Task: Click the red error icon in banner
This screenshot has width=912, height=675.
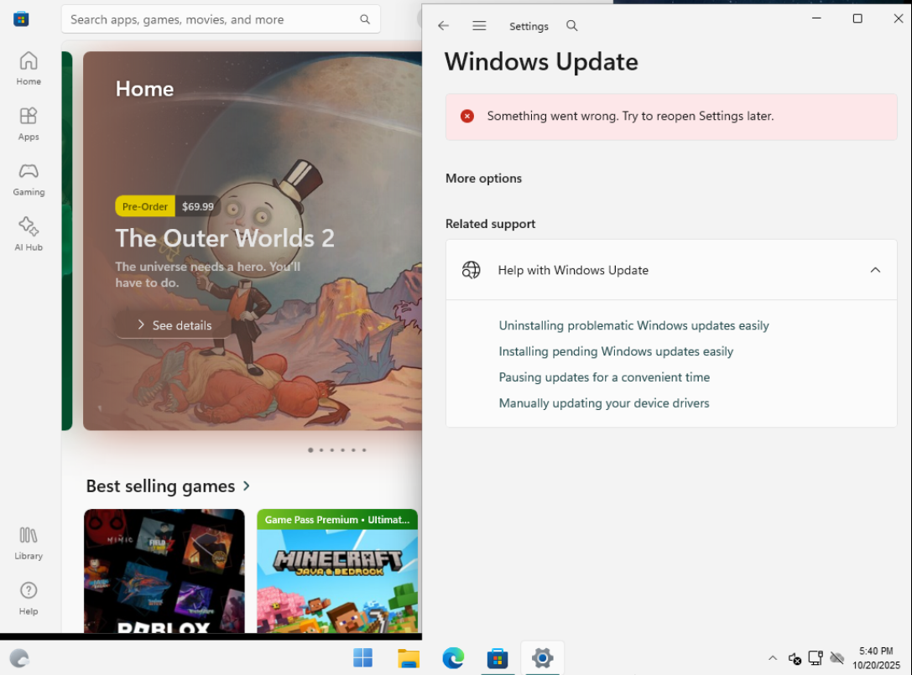Action: coord(467,117)
